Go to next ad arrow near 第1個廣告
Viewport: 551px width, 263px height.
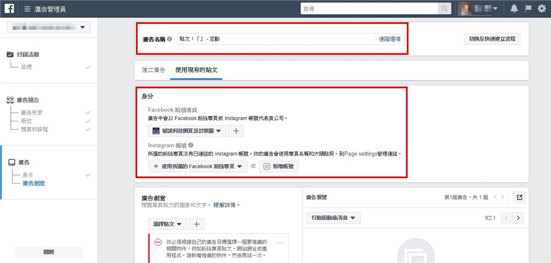pos(503,197)
